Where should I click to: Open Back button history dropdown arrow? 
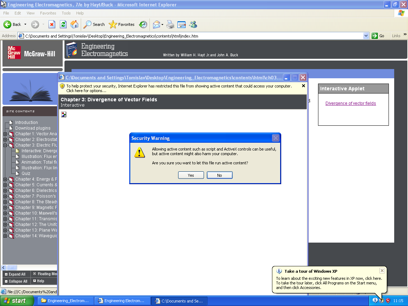tap(25, 24)
